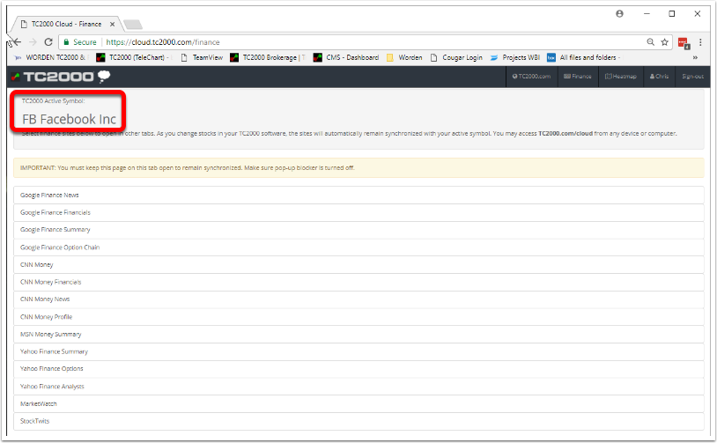Open the Chris user menu

click(x=659, y=77)
